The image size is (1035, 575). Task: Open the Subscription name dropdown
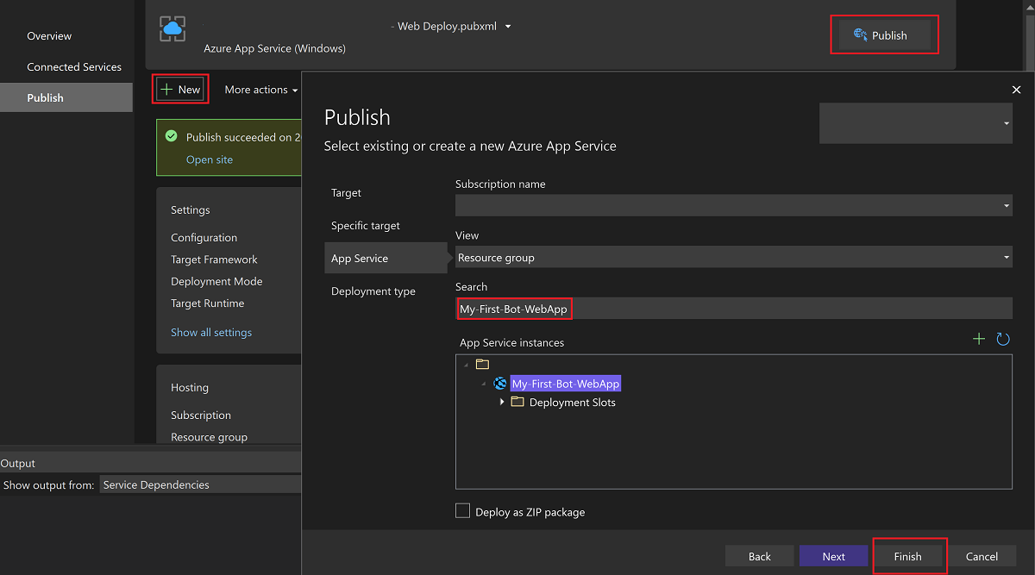(x=1004, y=205)
